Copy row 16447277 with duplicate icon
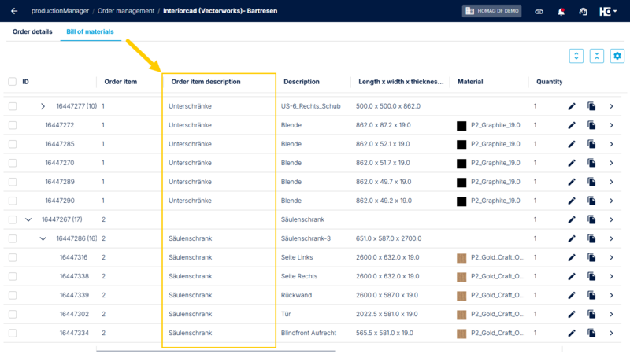 (591, 106)
